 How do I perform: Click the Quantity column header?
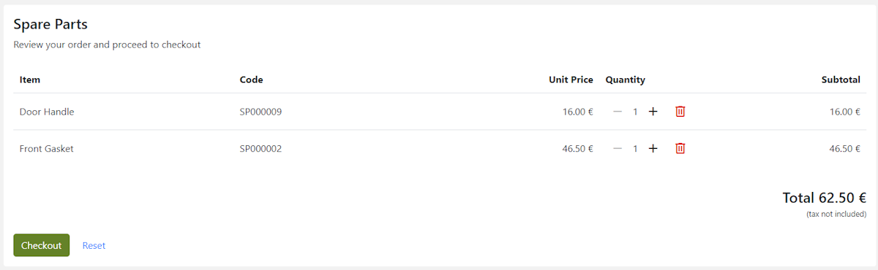click(626, 80)
